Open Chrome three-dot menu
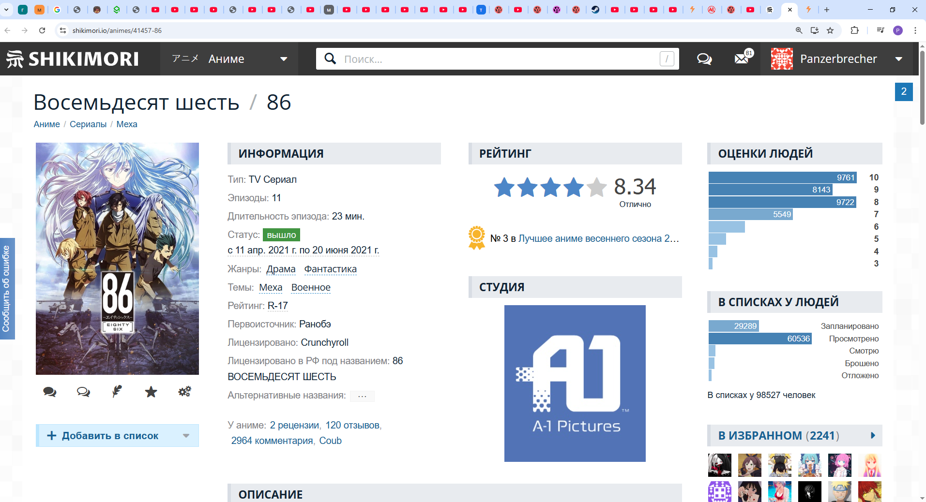Viewport: 926px width, 502px height. click(915, 30)
